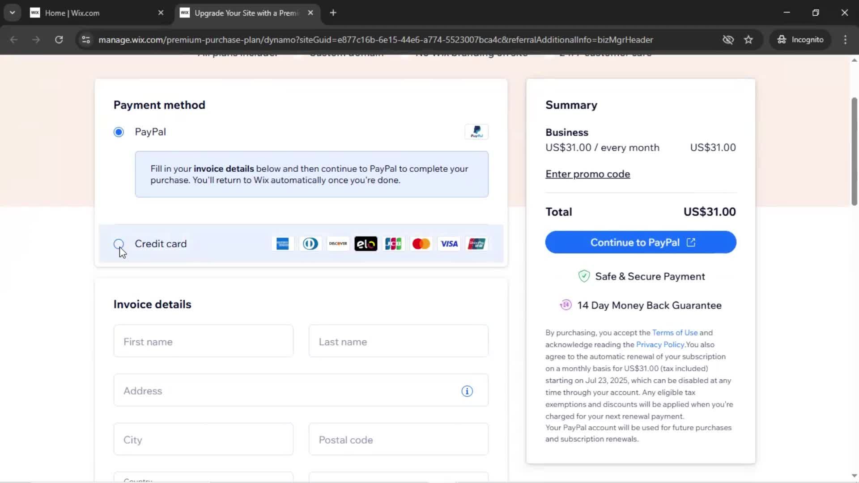Viewport: 859px width, 483px height.
Task: Click the Safe & Secure Payment text
Action: [x=650, y=276]
